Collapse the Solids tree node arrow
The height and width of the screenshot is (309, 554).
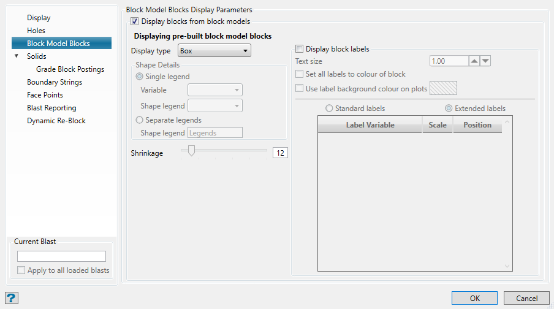pos(17,56)
